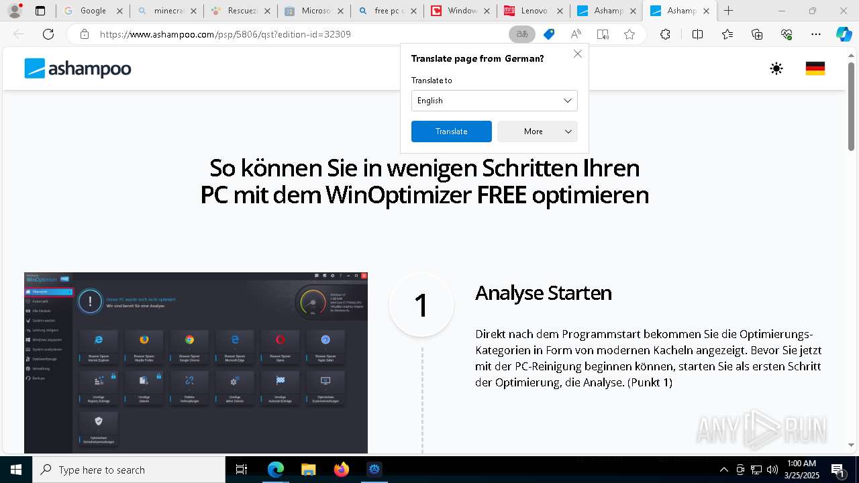This screenshot has height=483, width=859.
Task: Open Edge Settings and more menu
Action: click(816, 34)
